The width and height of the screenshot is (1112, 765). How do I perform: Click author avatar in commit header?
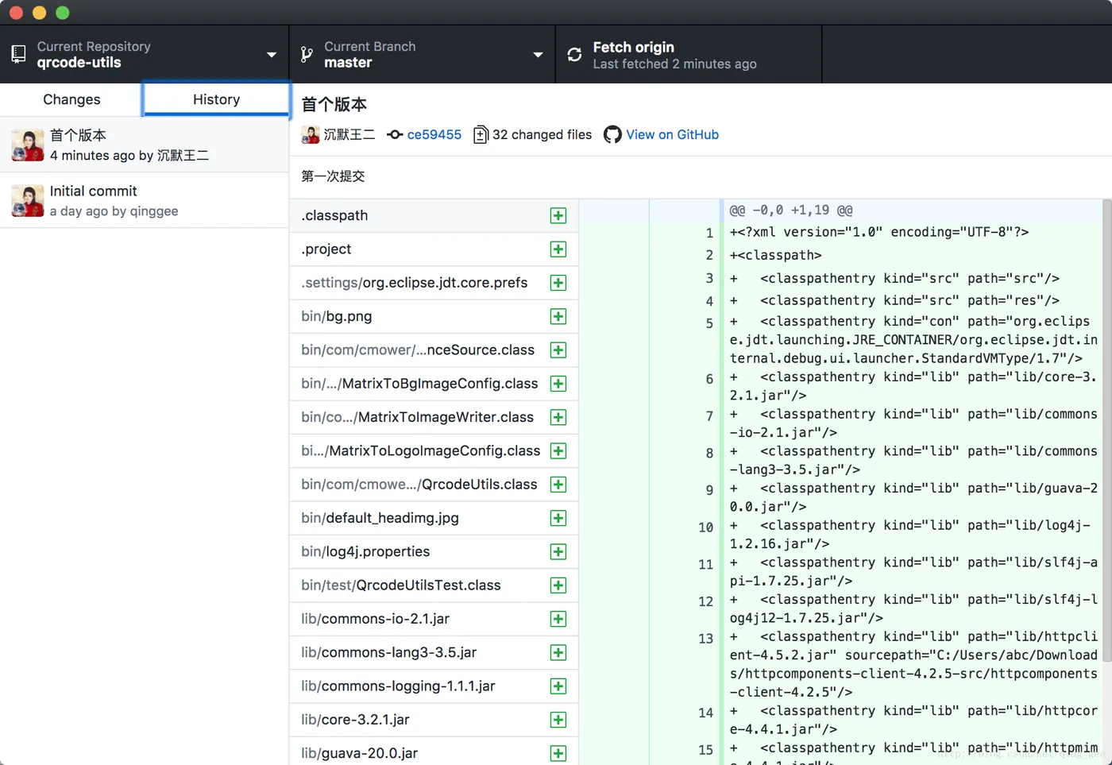(311, 135)
